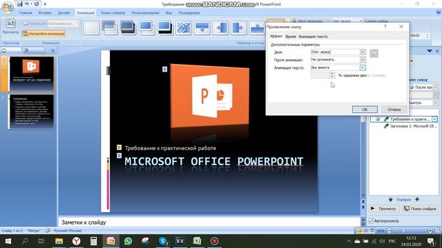The height and width of the screenshot is (248, 442).
Task: Click the Bandicam record taskbar icon
Action: tap(214, 241)
